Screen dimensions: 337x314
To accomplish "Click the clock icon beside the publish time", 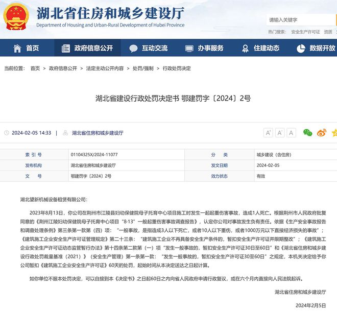I will 7,133.
